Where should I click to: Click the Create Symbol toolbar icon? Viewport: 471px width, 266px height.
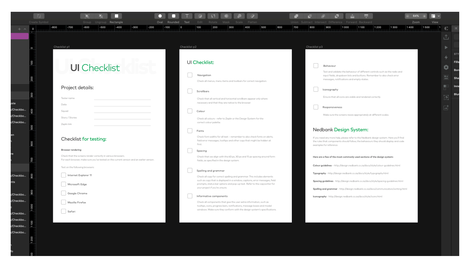[x=39, y=16]
